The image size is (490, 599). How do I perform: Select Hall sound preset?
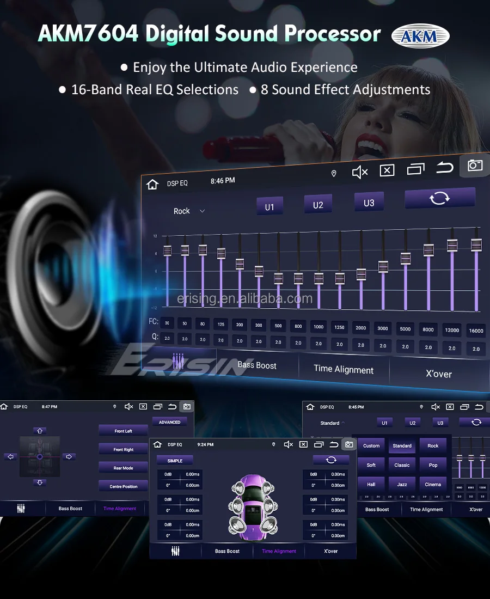pos(371,485)
